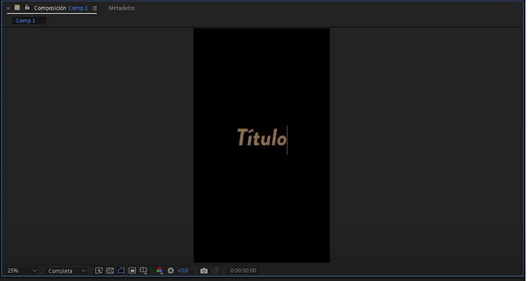Toggle mask and shape path visibility
Image resolution: width=528 pixels, height=281 pixels.
pos(121,271)
